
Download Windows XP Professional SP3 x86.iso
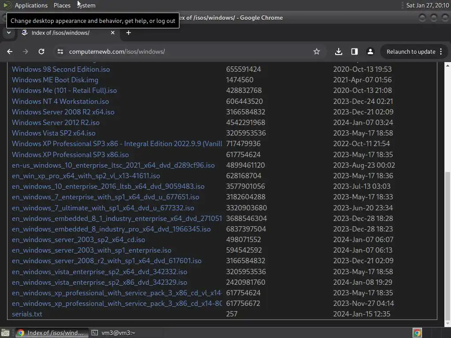pyautogui.click(x=70, y=154)
